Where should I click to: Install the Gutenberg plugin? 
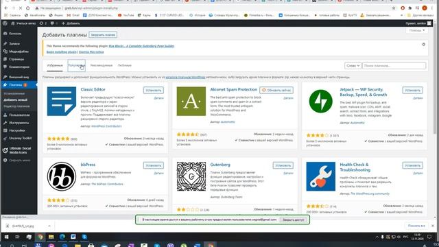283,165
